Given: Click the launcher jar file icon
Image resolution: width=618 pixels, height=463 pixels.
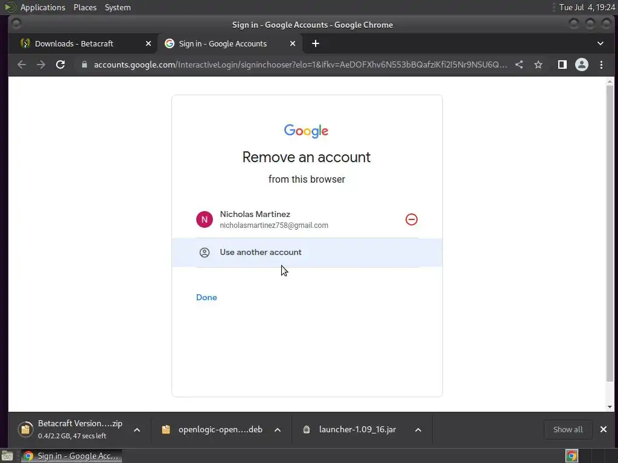Looking at the screenshot, I should (306, 429).
